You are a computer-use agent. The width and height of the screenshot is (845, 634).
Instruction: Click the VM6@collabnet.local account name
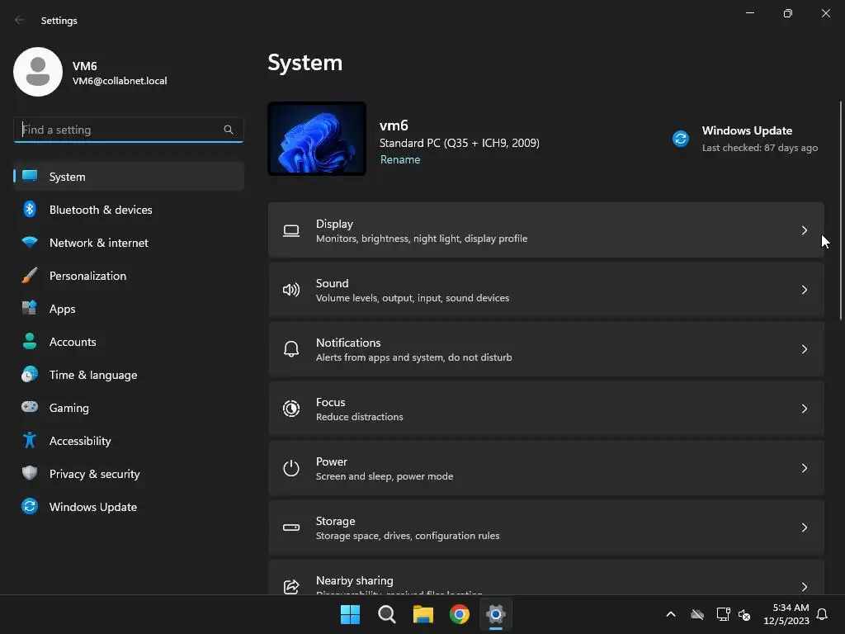(120, 81)
